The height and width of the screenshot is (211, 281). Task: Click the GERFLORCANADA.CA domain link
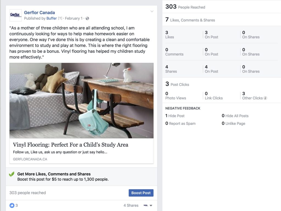pyautogui.click(x=30, y=159)
